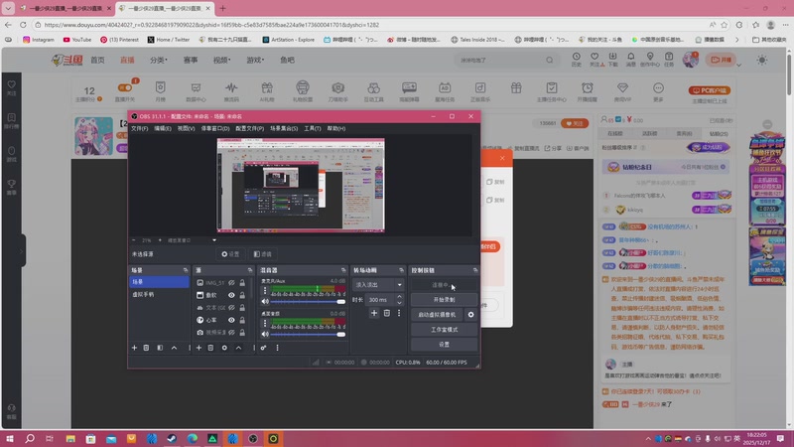The width and height of the screenshot is (794, 447).
Task: Open the 工具(T) menu in OBS
Action: click(x=312, y=128)
